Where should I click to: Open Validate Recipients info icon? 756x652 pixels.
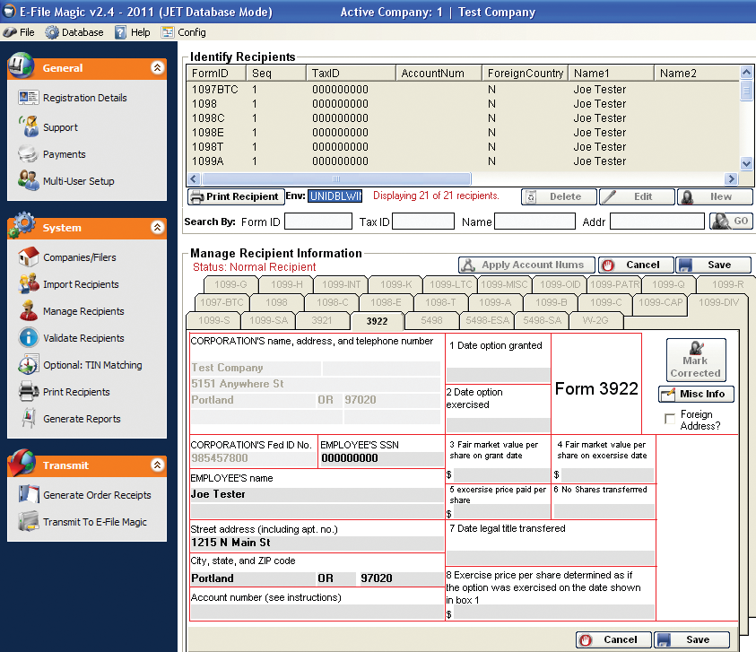(29, 338)
